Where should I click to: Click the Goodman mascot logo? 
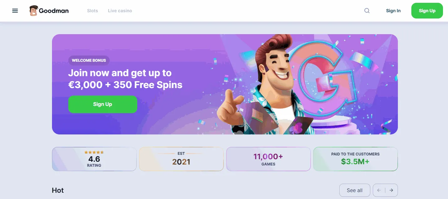pos(34,11)
